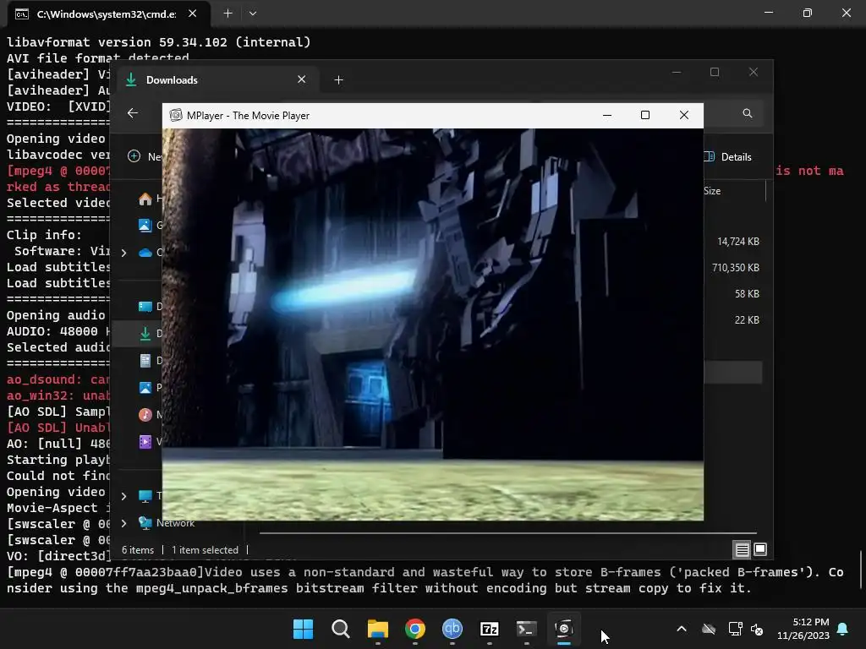
Task: Toggle the Details pane in Explorer
Action: [x=728, y=156]
